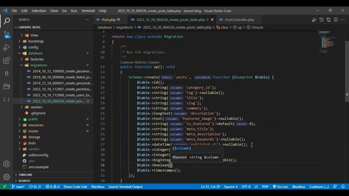This screenshot has height=196, width=349.
Task: Click the code minimap
Action: click(x=327, y=42)
